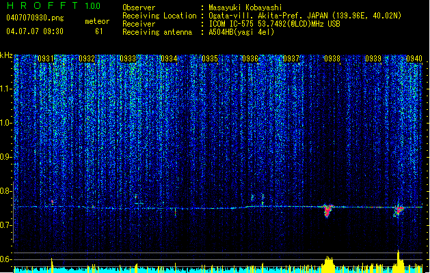Click the 1.0 kHz axis label
This screenshot has width=430, height=273.
point(6,123)
